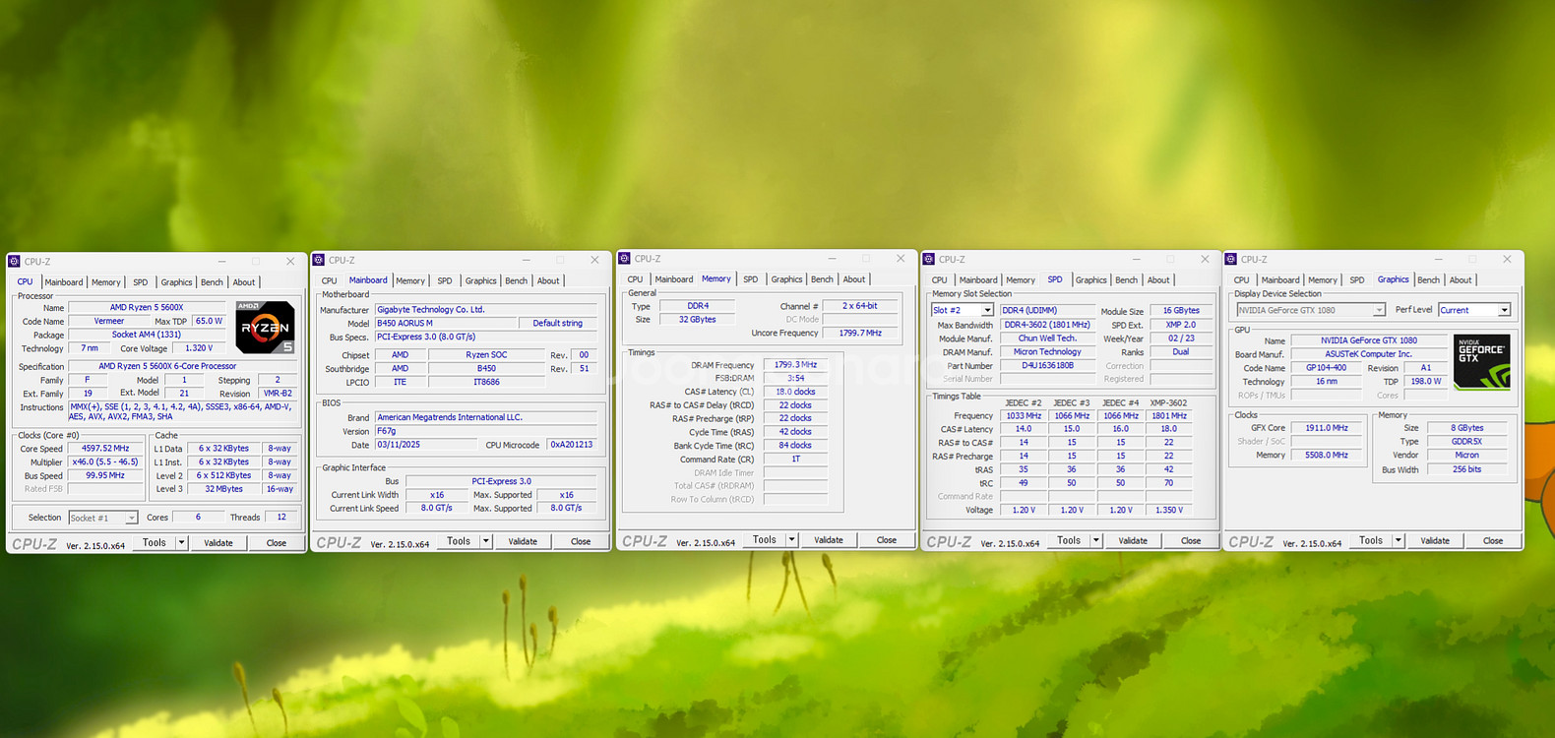Click Validate button in the Graphics window

[1435, 540]
